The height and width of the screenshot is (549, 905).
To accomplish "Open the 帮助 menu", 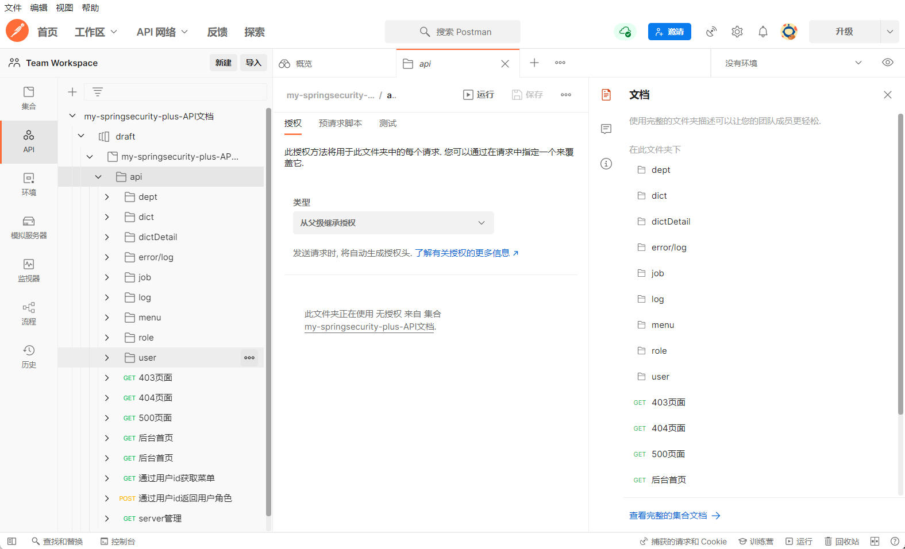I will (x=90, y=8).
